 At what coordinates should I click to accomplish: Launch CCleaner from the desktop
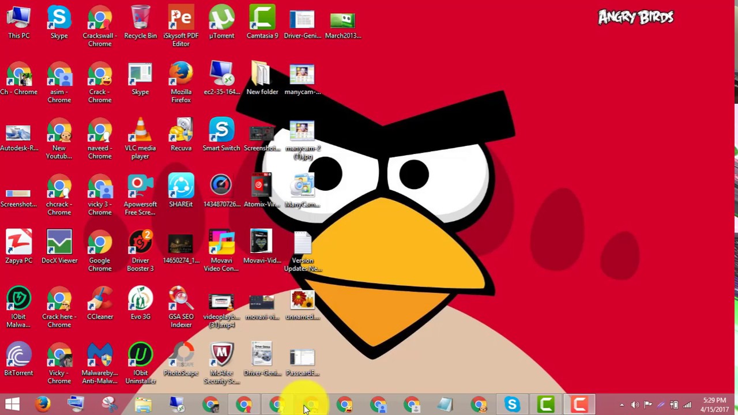100,303
